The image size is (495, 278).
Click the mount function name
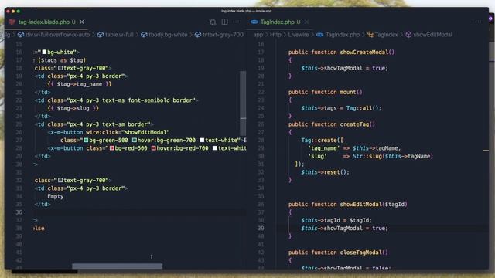[x=348, y=92]
